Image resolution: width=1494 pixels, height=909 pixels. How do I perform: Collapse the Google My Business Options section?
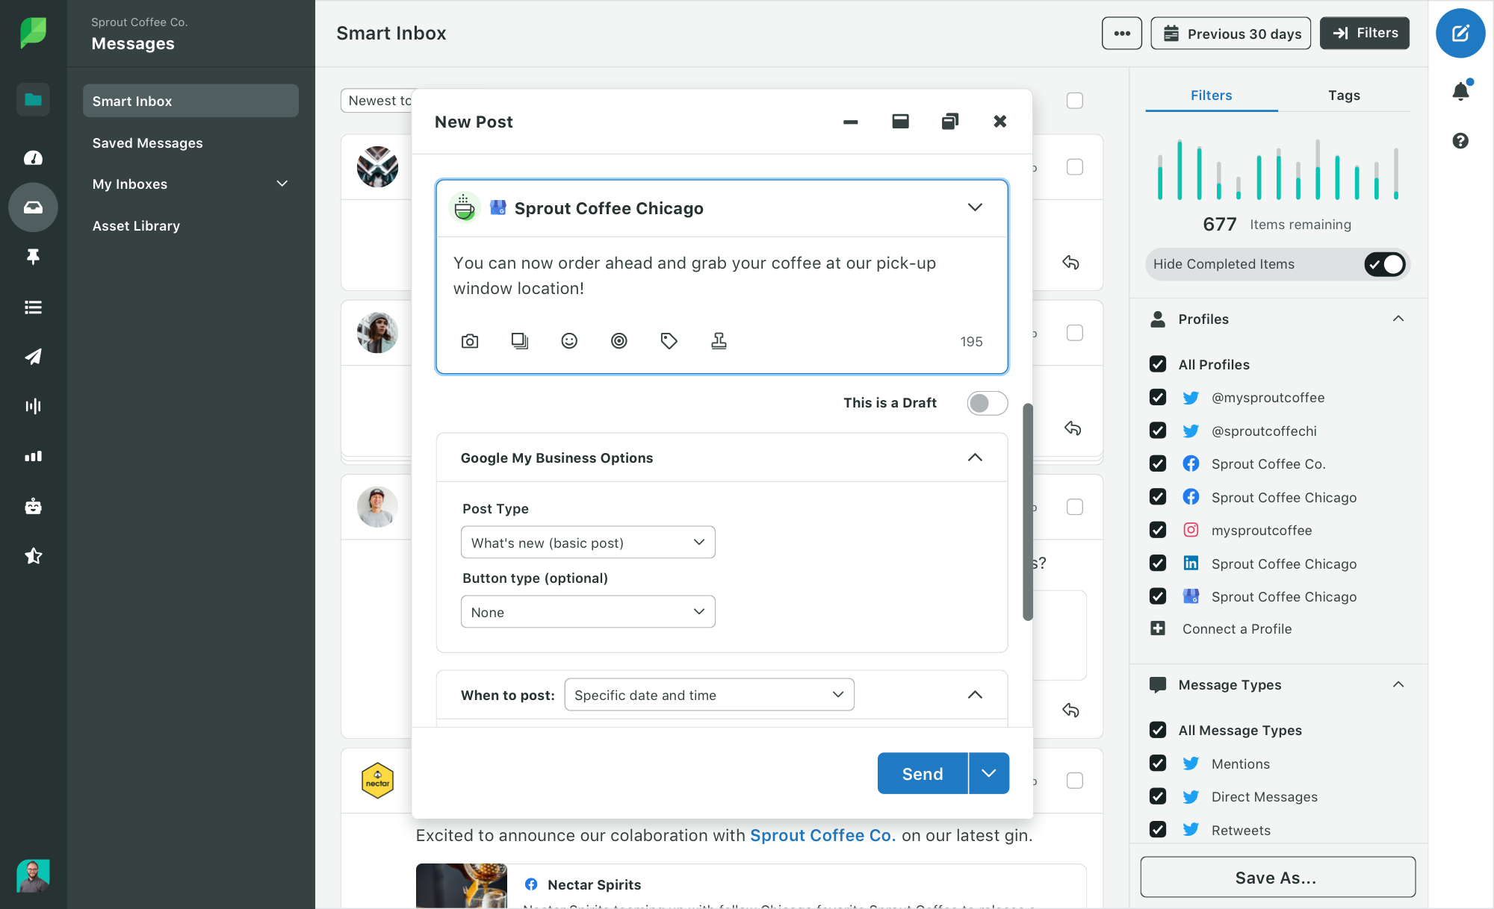coord(975,457)
